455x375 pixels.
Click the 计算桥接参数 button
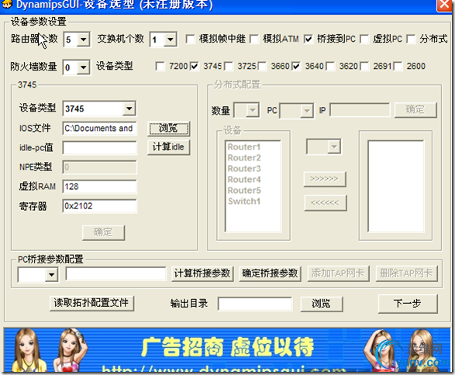tap(202, 274)
